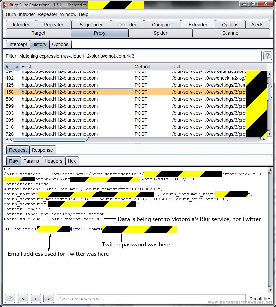Screen dimensions: 276x307
Task: Click the Content-Type header line
Action: click(54, 214)
